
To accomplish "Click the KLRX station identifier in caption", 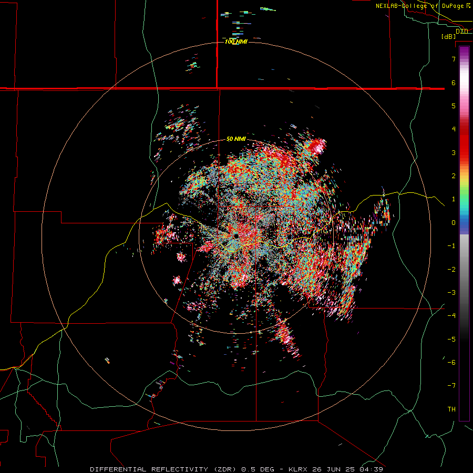I will [x=299, y=469].
